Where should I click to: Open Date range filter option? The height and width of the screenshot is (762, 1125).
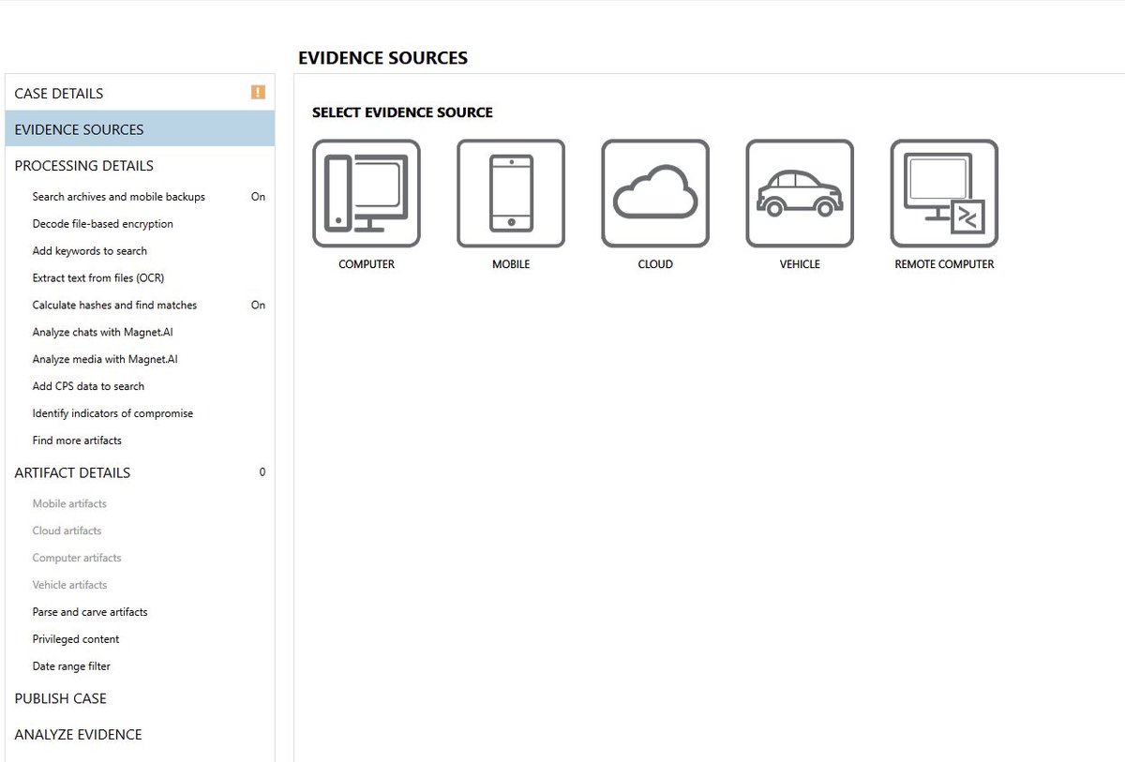click(71, 666)
